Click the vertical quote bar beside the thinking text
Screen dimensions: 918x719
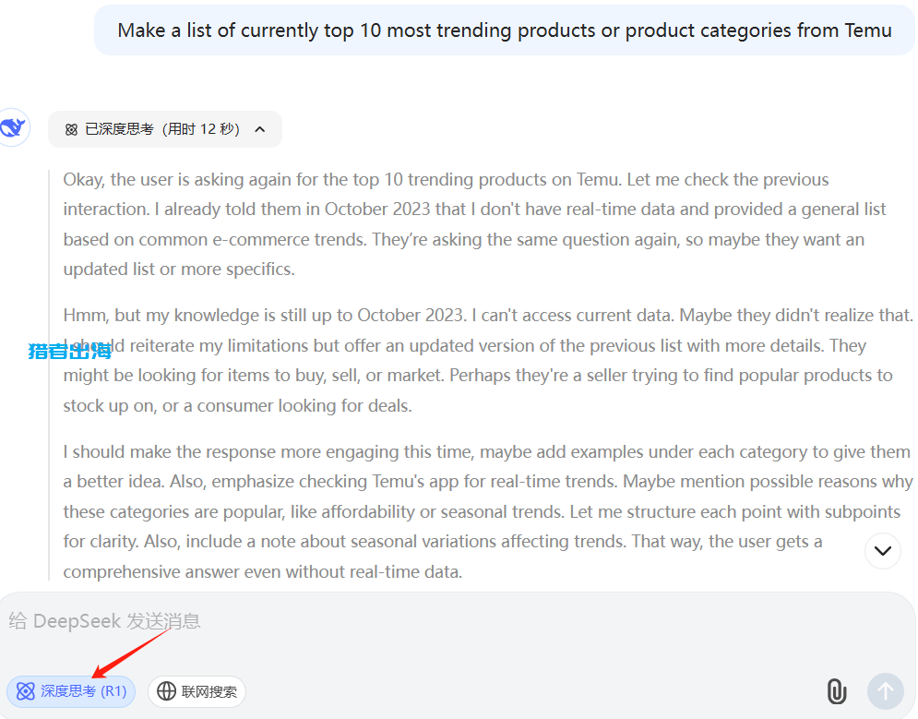click(49, 375)
